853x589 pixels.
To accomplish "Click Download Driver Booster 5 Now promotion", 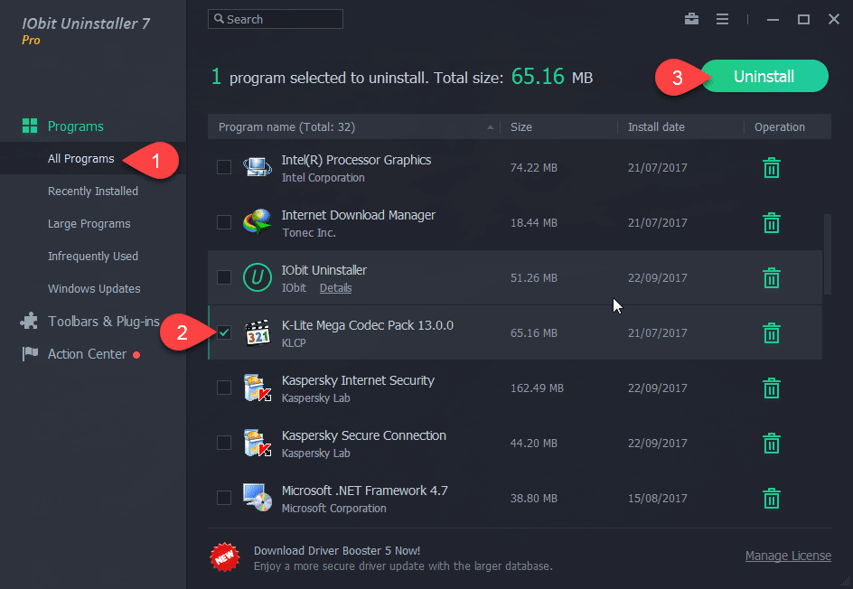I will [337, 551].
